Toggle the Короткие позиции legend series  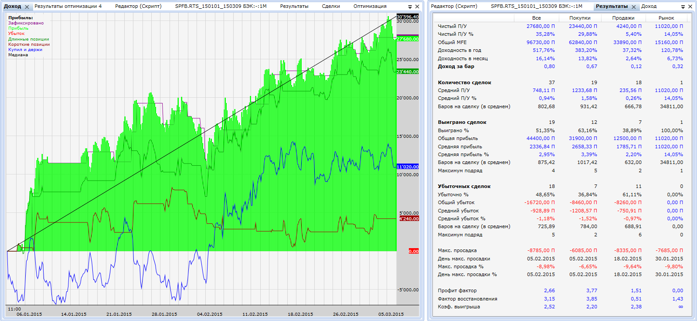pos(29,44)
